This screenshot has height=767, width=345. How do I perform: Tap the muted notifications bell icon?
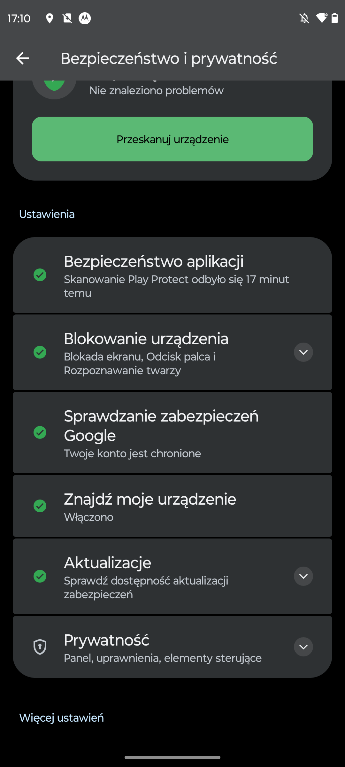[304, 19]
